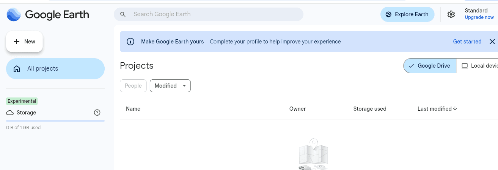
Task: Click the search magnifier icon
Action: click(x=123, y=14)
